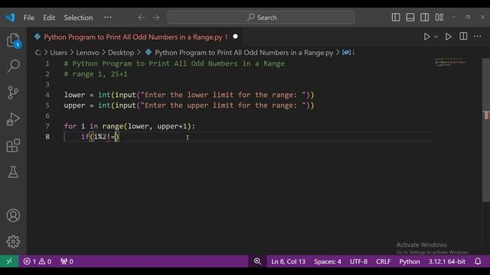Open the Accounts menu icon
490x275 pixels.
13,215
